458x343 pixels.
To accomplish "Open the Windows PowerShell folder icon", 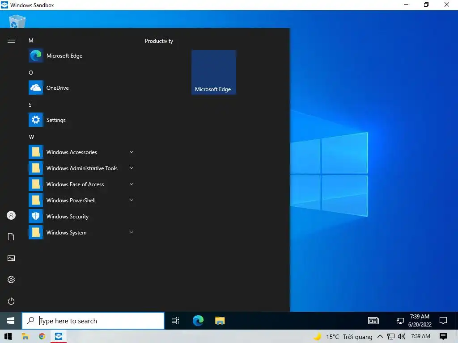I will pos(36,200).
